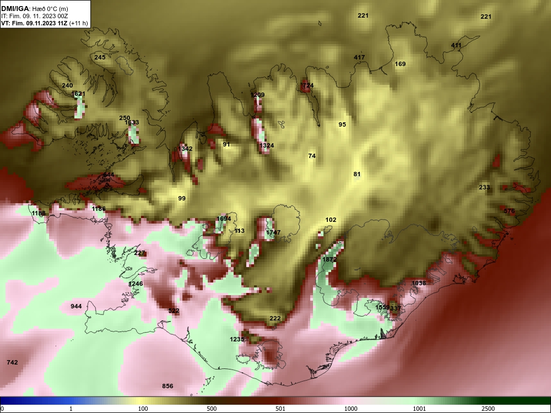Click the 944 value on the map
Viewport: 551px width, 413px height.
coord(76,306)
